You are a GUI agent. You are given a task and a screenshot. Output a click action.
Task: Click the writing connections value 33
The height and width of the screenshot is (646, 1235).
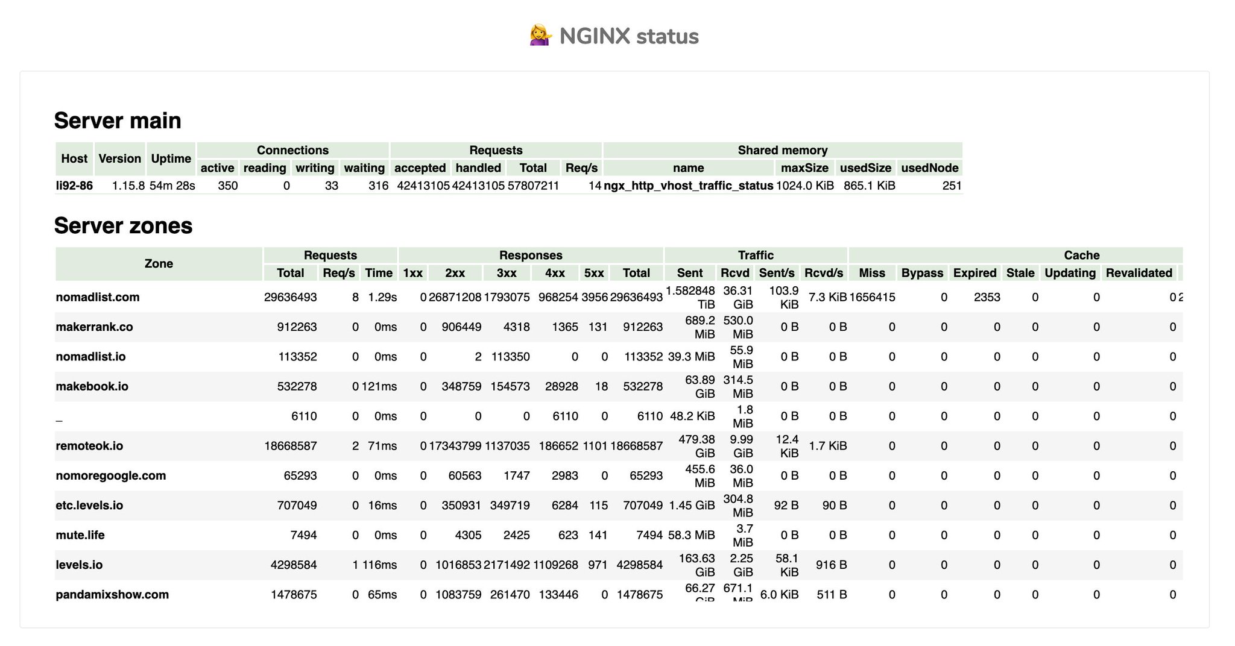[x=331, y=186]
